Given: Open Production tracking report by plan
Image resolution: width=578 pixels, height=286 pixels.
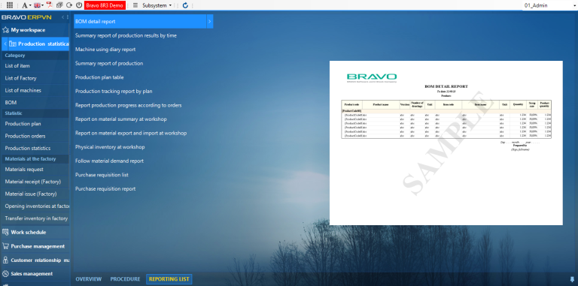Looking at the screenshot, I should click(114, 91).
